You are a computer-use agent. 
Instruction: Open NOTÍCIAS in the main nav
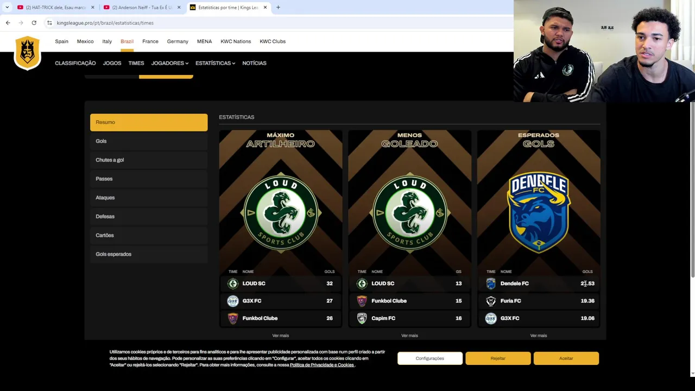coord(254,63)
